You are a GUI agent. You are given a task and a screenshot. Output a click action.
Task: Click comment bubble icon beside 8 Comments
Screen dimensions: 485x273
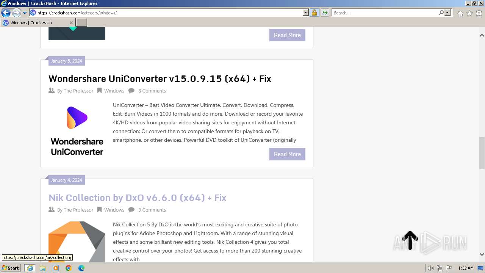(131, 91)
